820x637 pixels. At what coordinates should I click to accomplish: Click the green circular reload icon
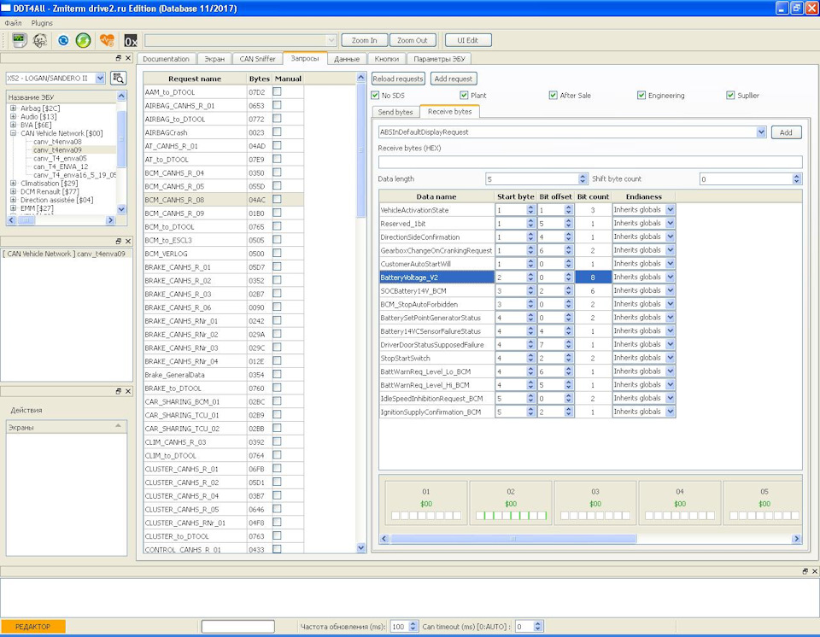click(83, 40)
